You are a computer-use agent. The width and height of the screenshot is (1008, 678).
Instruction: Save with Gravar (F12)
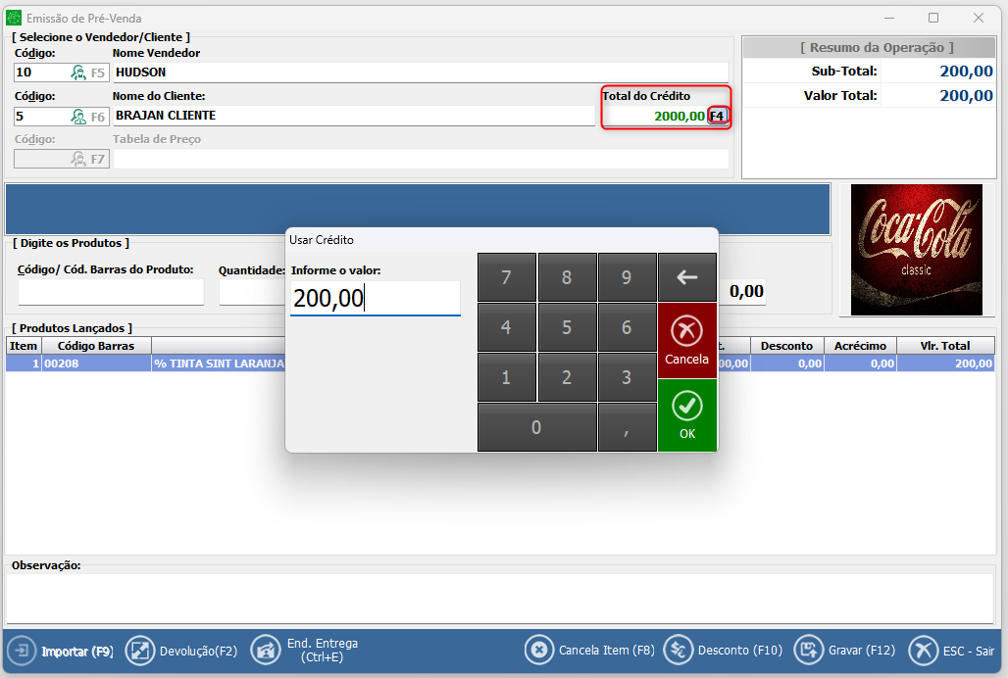845,651
